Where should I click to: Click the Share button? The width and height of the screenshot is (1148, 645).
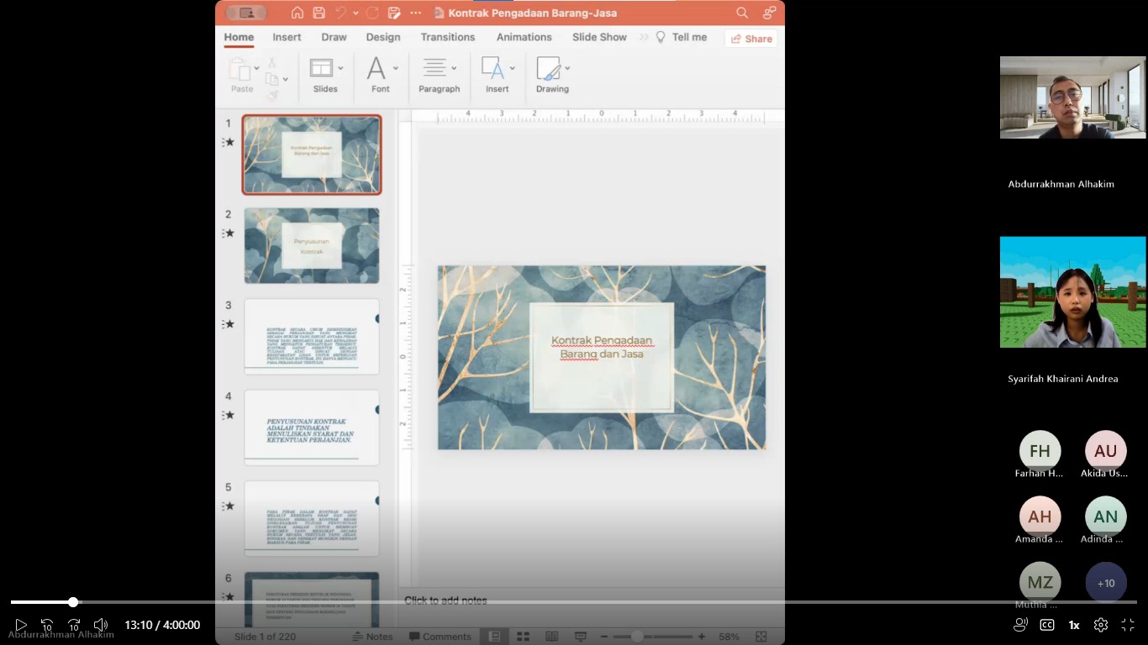[x=751, y=39]
